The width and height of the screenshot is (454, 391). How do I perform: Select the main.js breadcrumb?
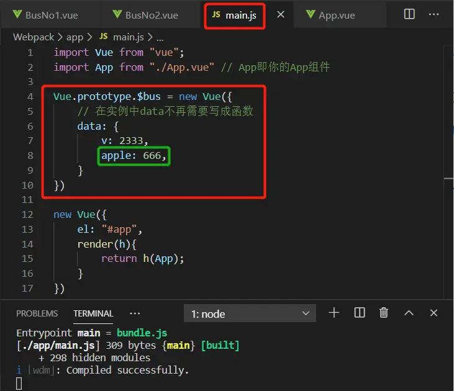click(x=129, y=37)
